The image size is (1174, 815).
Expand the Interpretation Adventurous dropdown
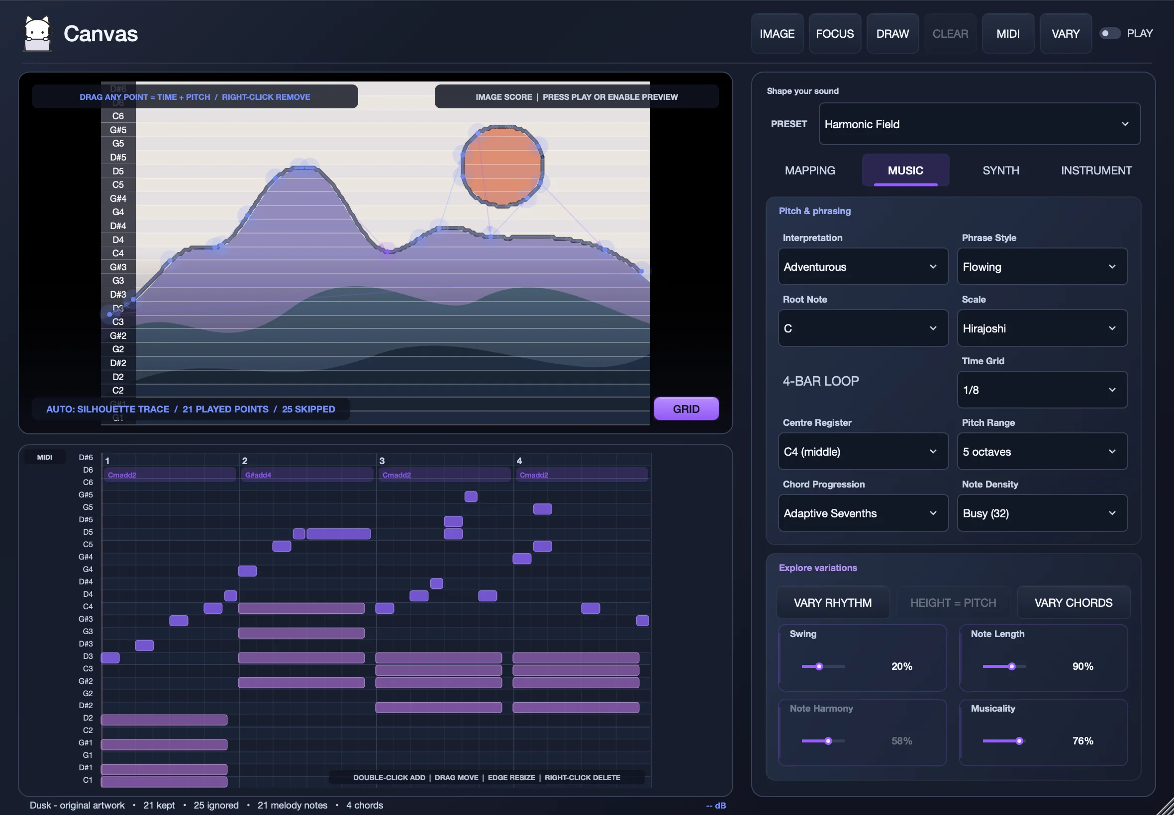click(863, 266)
